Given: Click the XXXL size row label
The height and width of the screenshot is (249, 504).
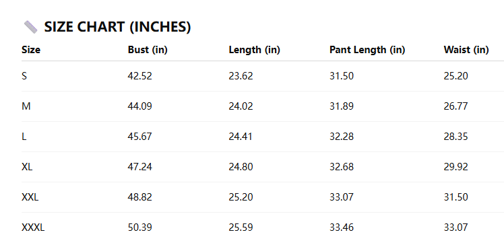Looking at the screenshot, I should tap(33, 227).
